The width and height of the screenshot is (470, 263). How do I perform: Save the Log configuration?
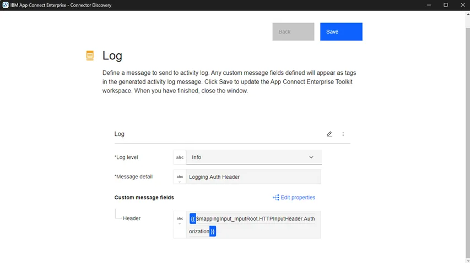341,32
